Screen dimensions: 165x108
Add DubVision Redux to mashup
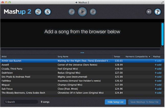[158, 73]
